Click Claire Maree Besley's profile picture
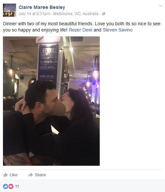Image resolution: width=165 pixels, height=192 pixels. pyautogui.click(x=10, y=10)
